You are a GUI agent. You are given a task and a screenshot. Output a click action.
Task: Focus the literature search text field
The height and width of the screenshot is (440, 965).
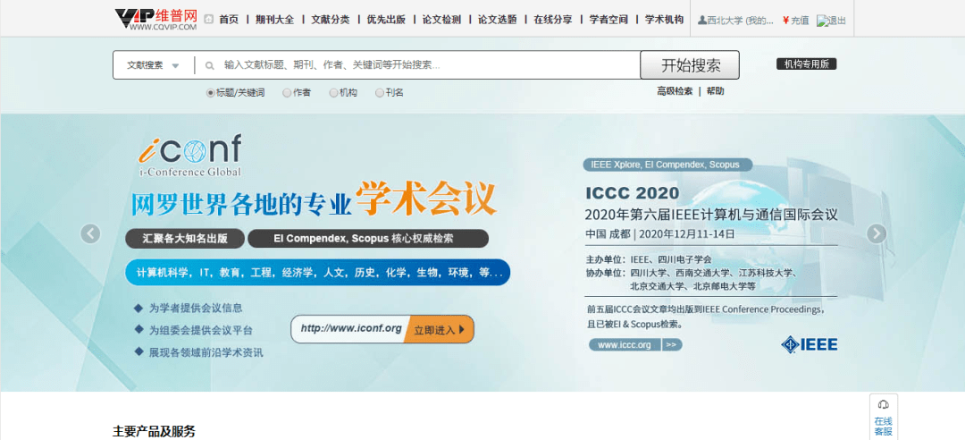pyautogui.click(x=424, y=65)
